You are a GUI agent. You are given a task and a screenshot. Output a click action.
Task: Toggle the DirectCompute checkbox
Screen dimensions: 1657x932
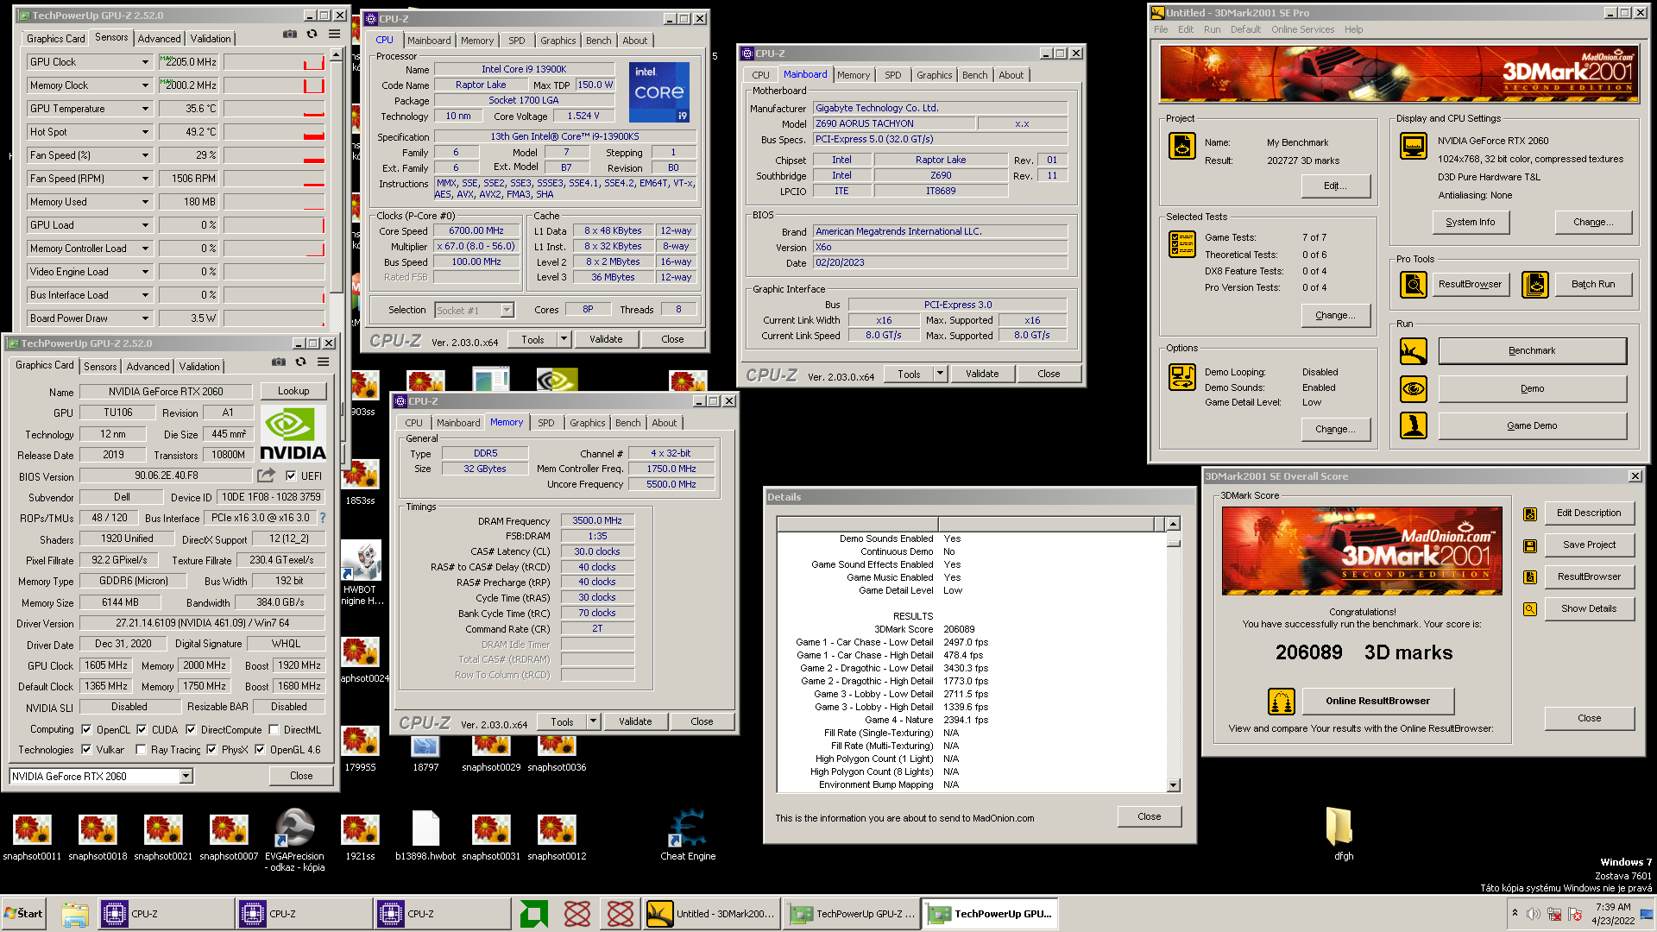(191, 729)
